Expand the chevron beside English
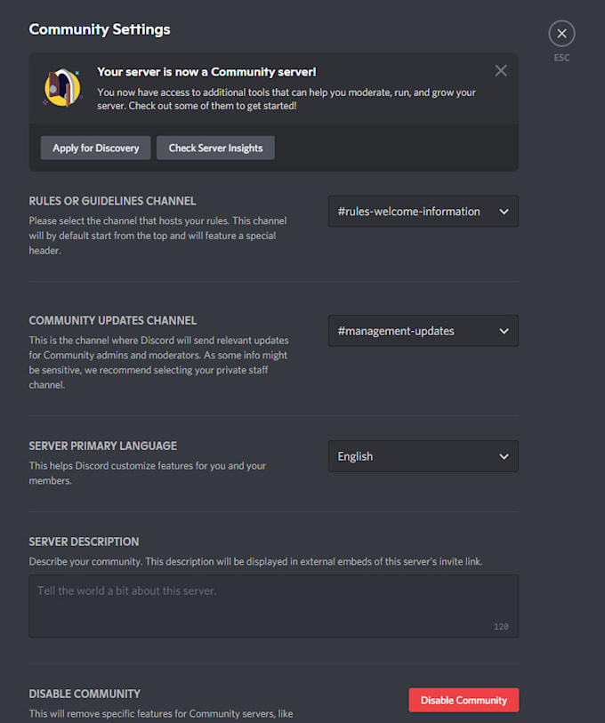 point(504,456)
